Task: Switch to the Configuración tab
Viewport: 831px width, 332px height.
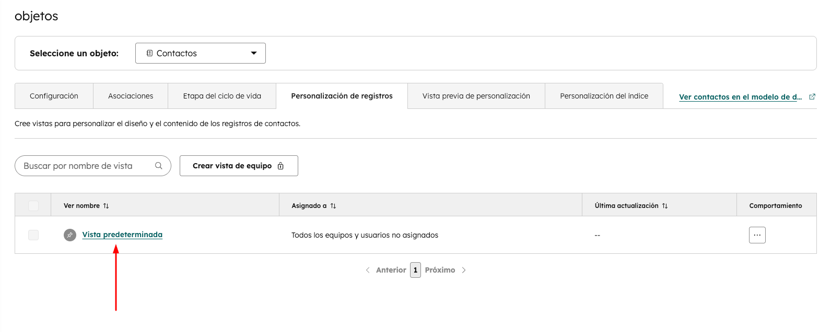Action: 54,96
